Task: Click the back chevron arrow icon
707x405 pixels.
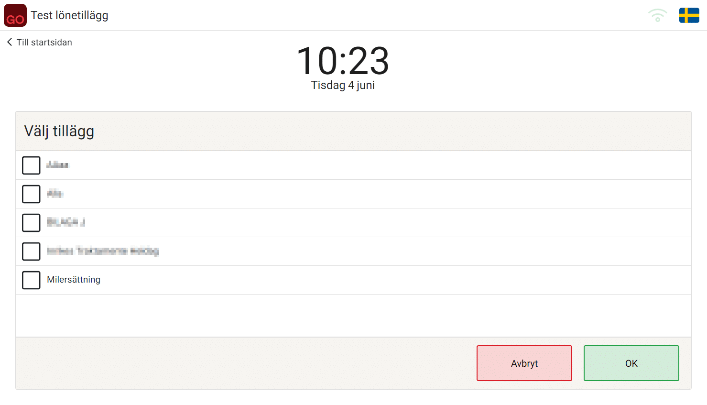Action: coord(10,42)
